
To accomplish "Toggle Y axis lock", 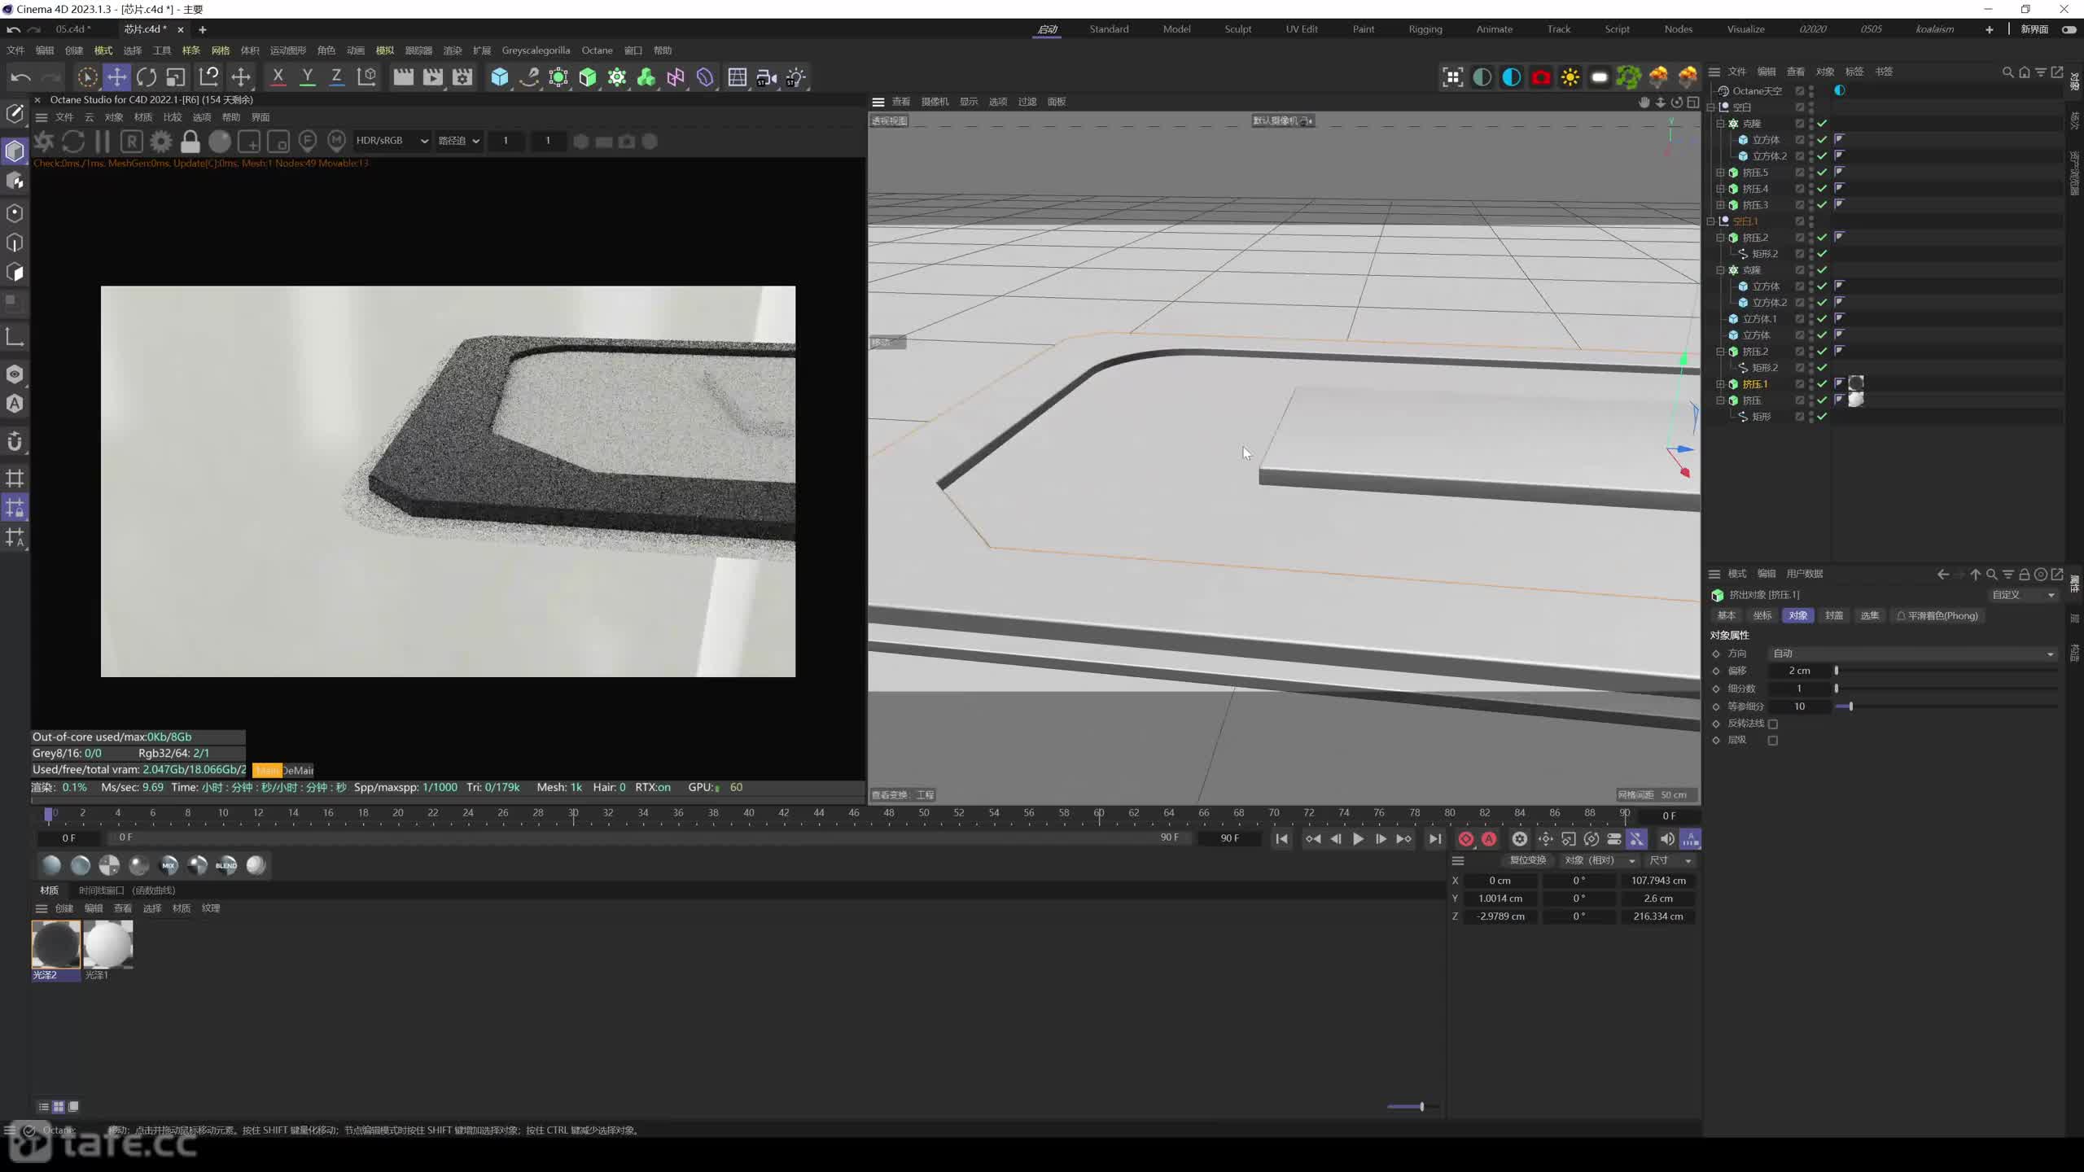I will click(307, 77).
